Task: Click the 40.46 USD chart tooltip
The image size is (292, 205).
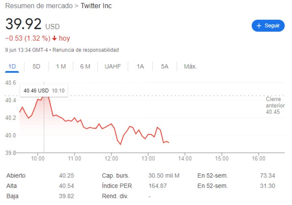Action: point(44,90)
